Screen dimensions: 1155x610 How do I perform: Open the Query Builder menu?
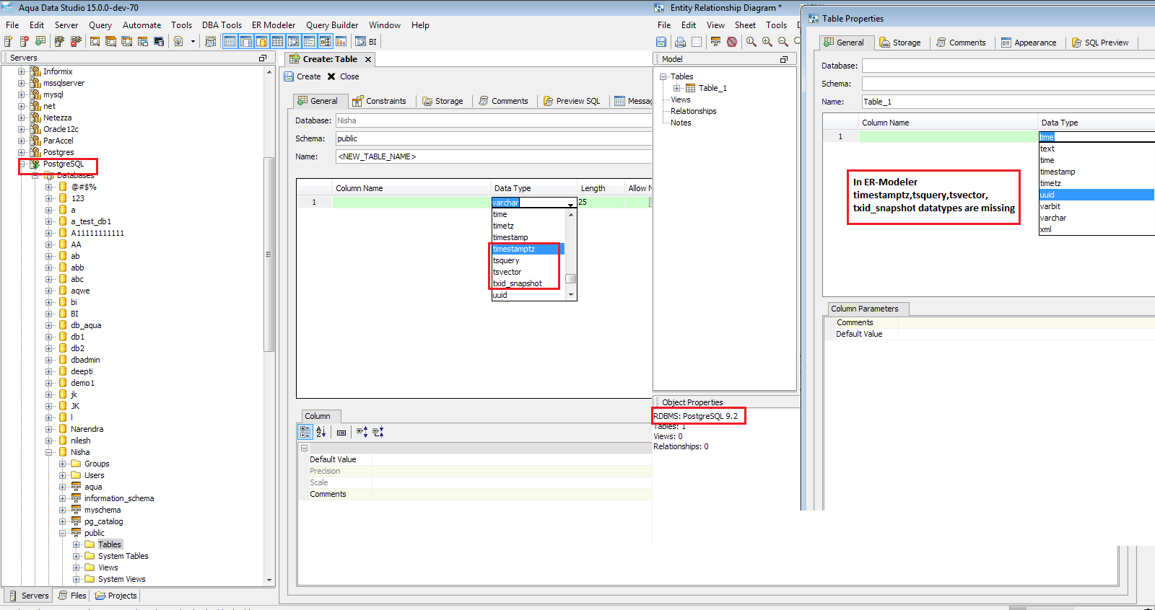tap(332, 25)
